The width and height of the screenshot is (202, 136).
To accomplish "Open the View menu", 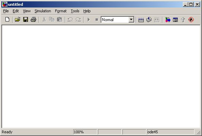I will click(27, 11).
